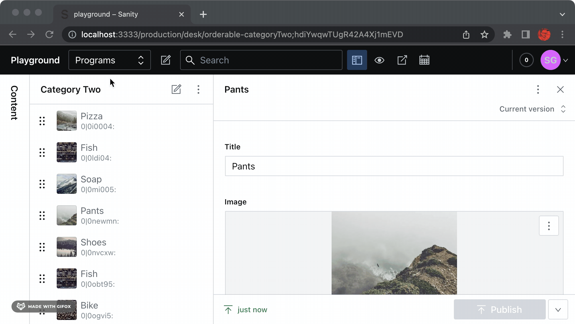
Task: Click the three-dot menu for Category Two header
Action: pyautogui.click(x=199, y=89)
